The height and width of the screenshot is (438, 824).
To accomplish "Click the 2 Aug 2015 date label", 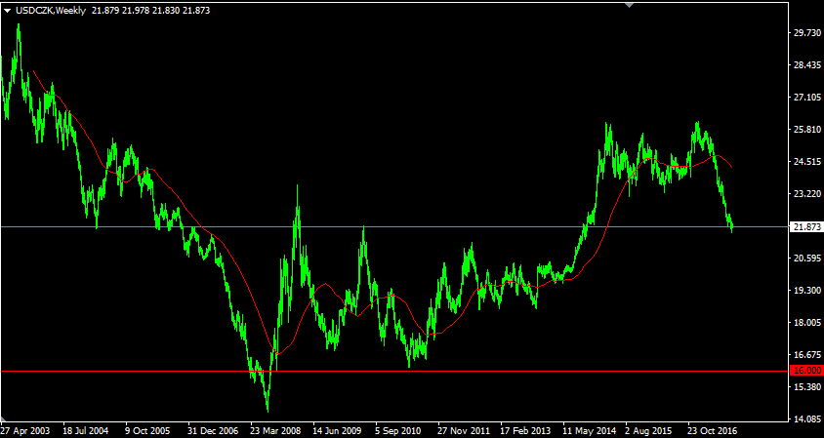I will coord(649,430).
